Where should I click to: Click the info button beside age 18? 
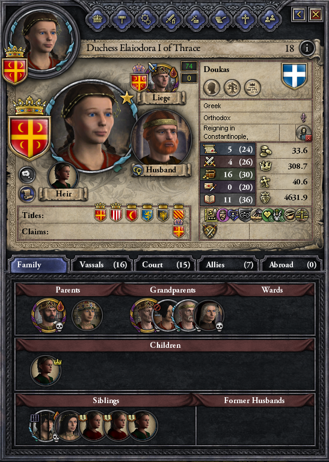click(x=307, y=47)
